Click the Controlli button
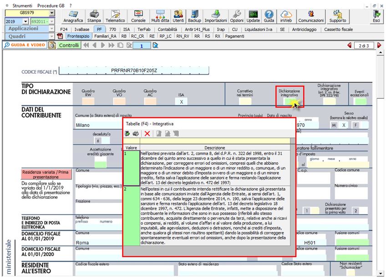Screen dimensions: 386x278 [68, 45]
